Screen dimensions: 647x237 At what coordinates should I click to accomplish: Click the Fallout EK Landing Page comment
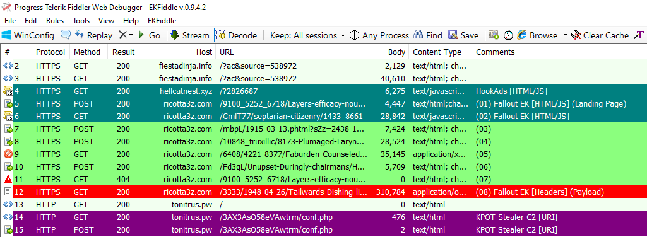coord(551,104)
